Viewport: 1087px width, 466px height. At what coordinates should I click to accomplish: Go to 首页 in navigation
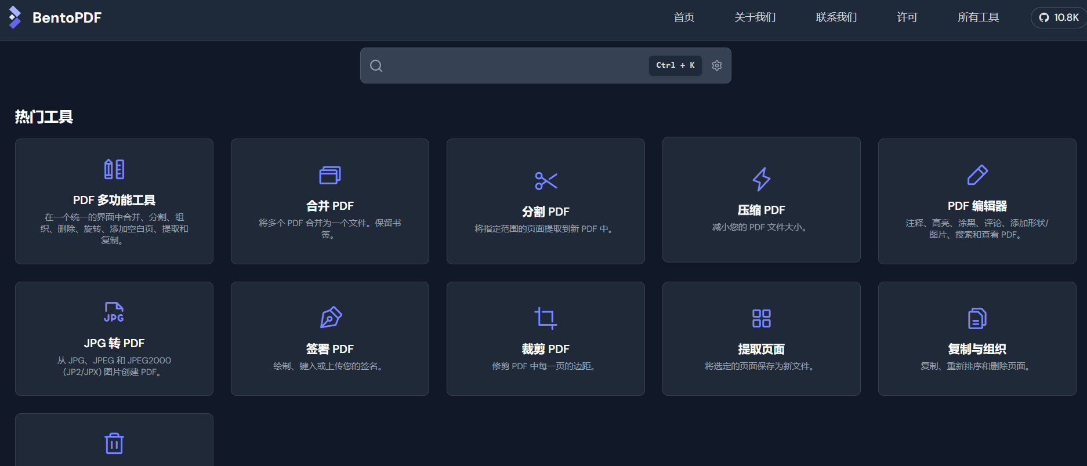(684, 17)
